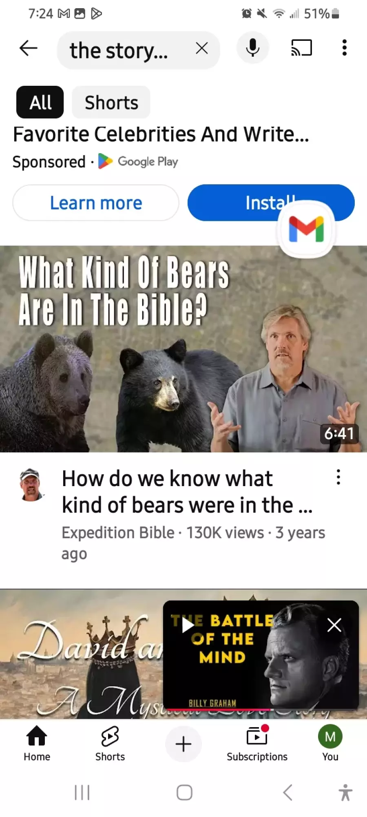The width and height of the screenshot is (367, 817).
Task: Open the Cast to device icon
Action: point(301,48)
